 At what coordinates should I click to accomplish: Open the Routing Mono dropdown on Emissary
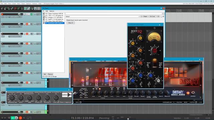point(186,102)
